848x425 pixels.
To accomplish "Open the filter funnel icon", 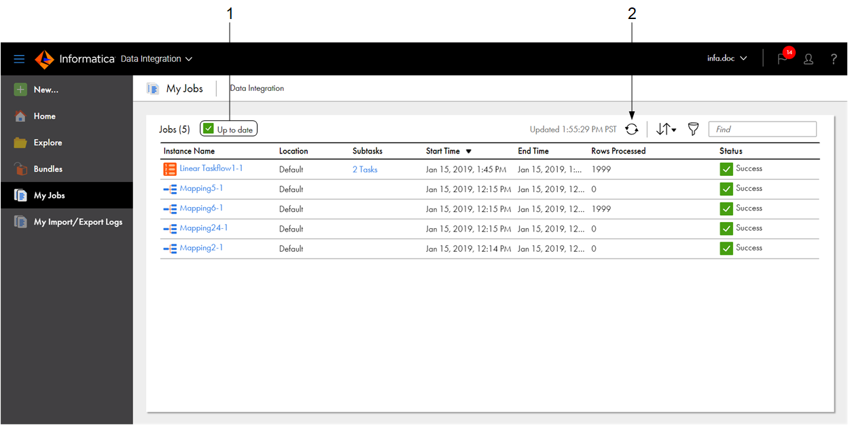I will pos(693,129).
